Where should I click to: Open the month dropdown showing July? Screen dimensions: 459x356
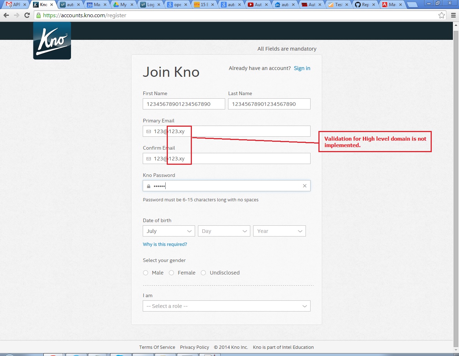(x=169, y=231)
